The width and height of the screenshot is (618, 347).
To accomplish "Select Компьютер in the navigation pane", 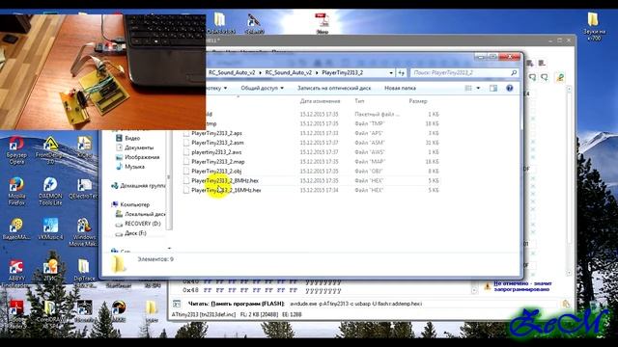I will (130, 204).
